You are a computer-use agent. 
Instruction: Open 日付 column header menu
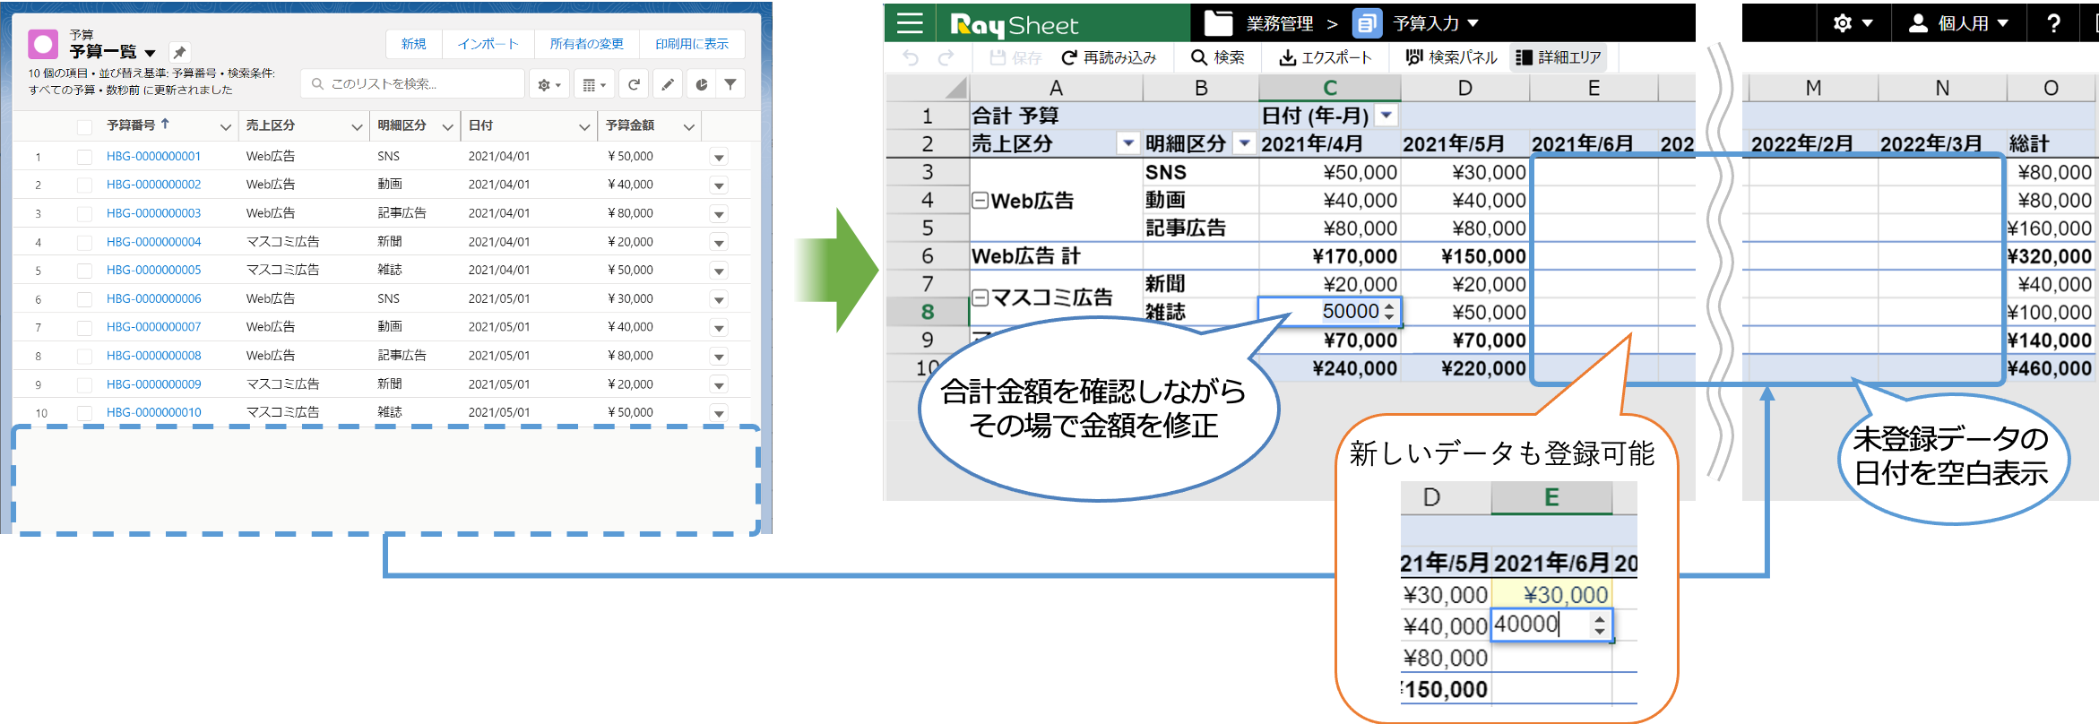(584, 127)
